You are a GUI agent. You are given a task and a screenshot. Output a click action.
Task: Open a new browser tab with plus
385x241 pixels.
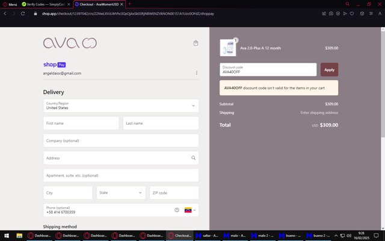130,4
